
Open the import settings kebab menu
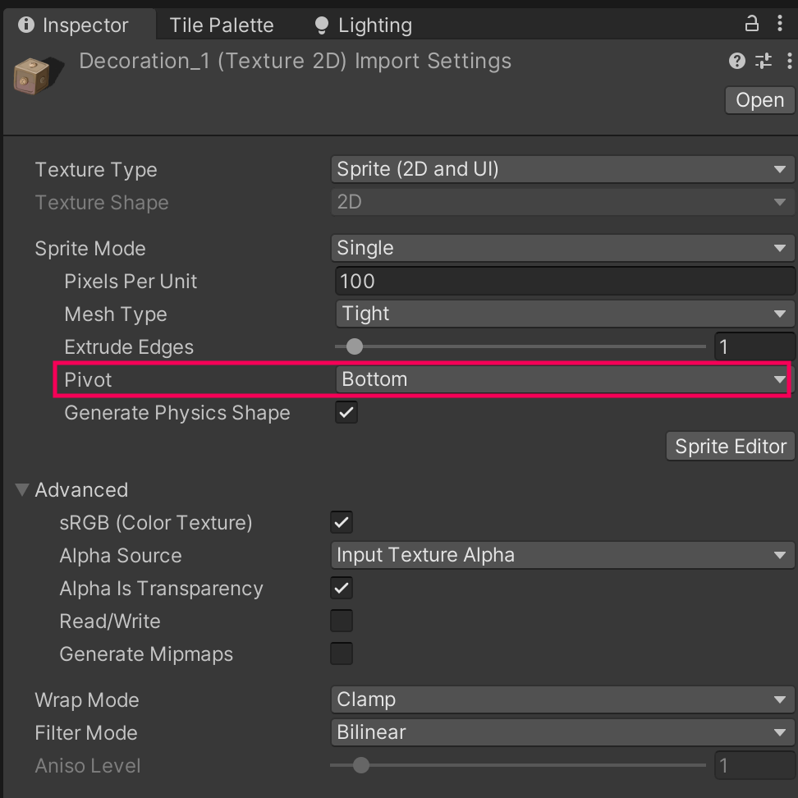(788, 61)
